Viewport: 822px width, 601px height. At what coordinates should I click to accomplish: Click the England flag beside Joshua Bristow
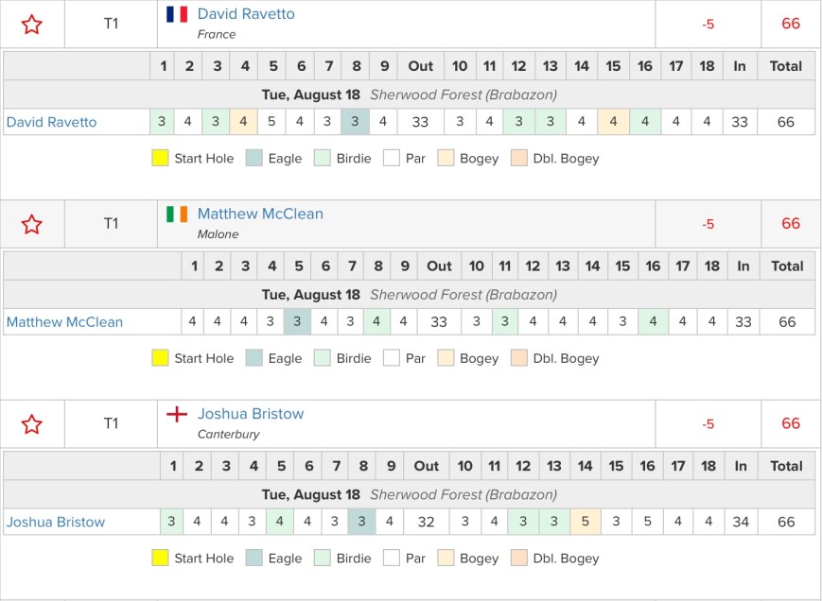coord(177,414)
